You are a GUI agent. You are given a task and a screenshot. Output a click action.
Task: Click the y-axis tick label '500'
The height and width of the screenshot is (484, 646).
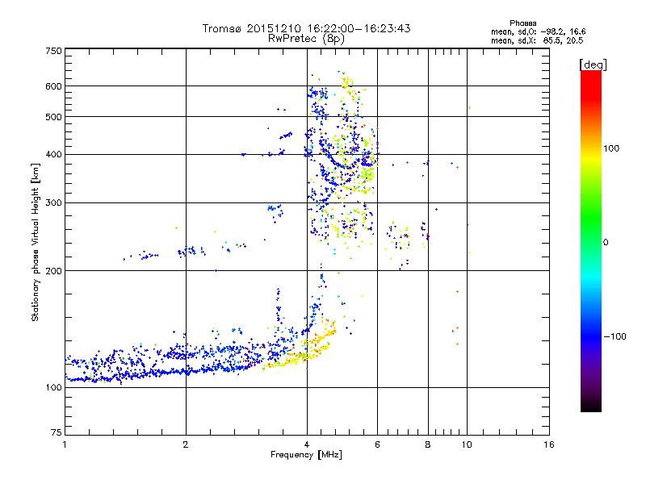tap(53, 117)
